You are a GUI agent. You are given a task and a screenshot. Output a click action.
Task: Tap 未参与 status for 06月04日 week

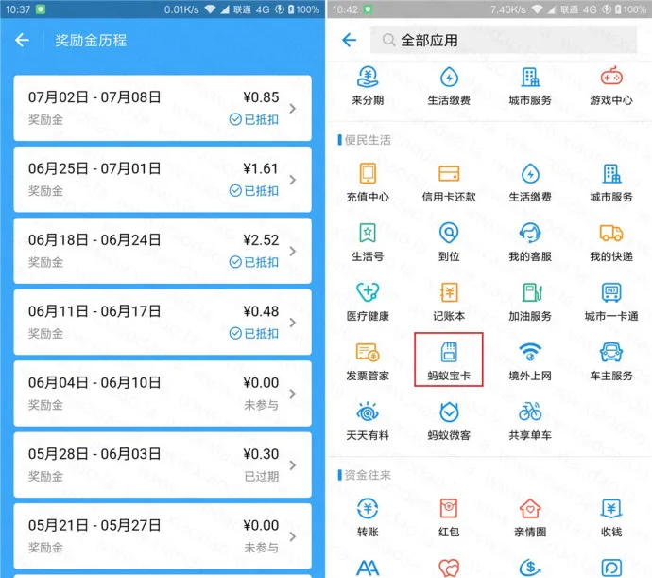(262, 405)
